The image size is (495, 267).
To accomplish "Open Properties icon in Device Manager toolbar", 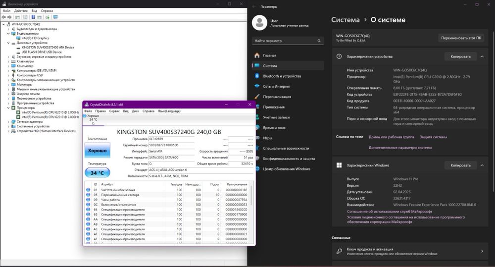I will click(25, 17).
